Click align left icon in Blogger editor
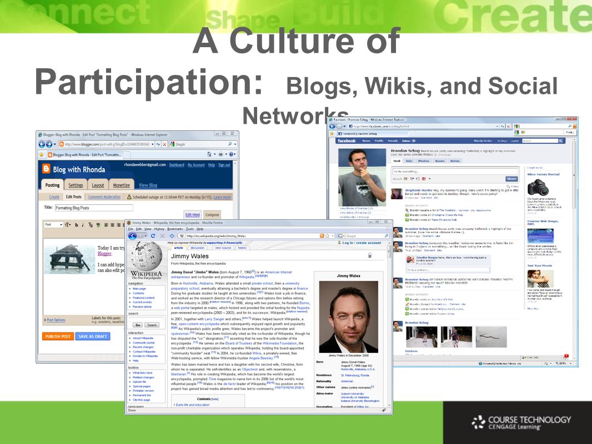 pos(107,225)
